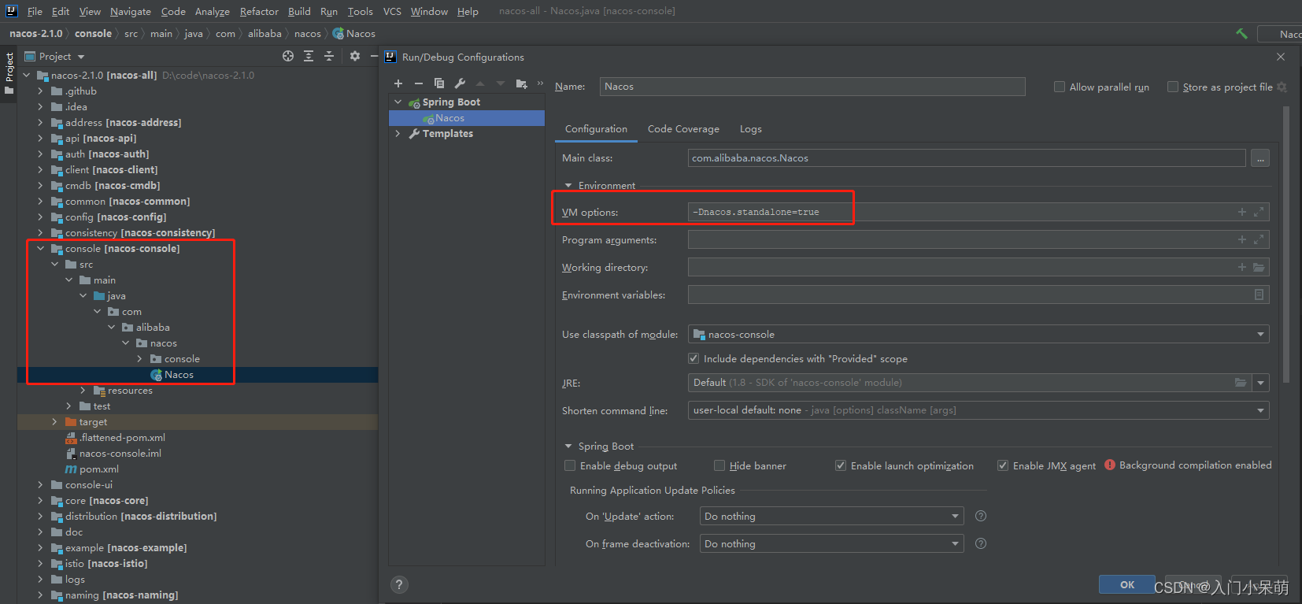Click the help question mark button

coord(399,584)
